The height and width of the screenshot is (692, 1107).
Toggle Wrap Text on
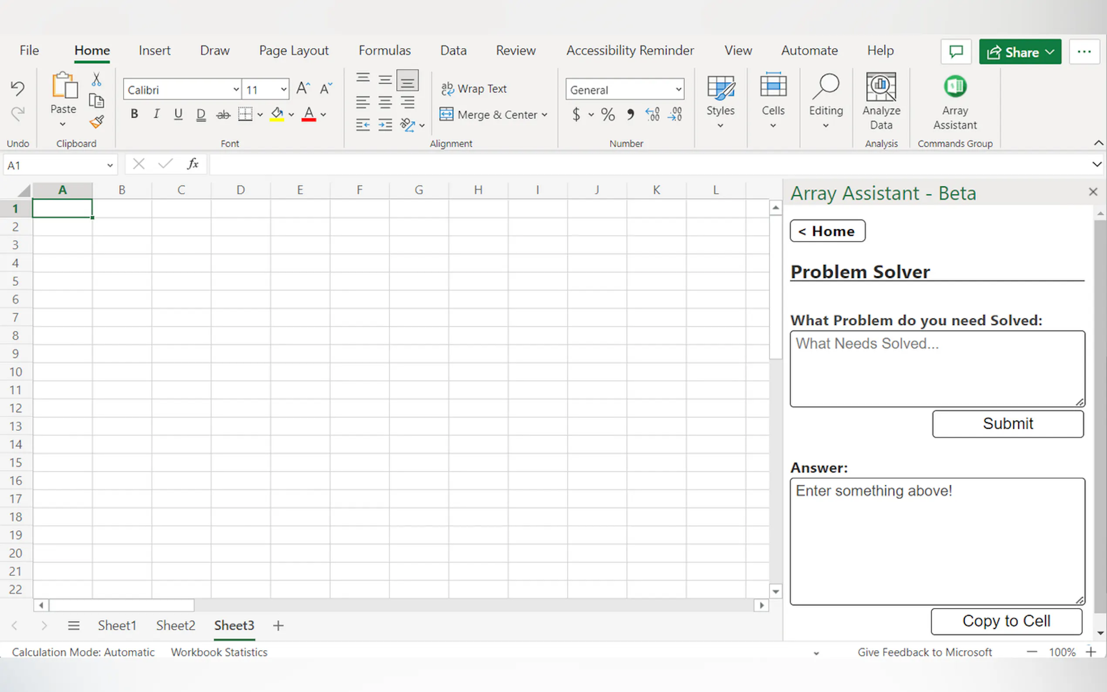click(474, 89)
